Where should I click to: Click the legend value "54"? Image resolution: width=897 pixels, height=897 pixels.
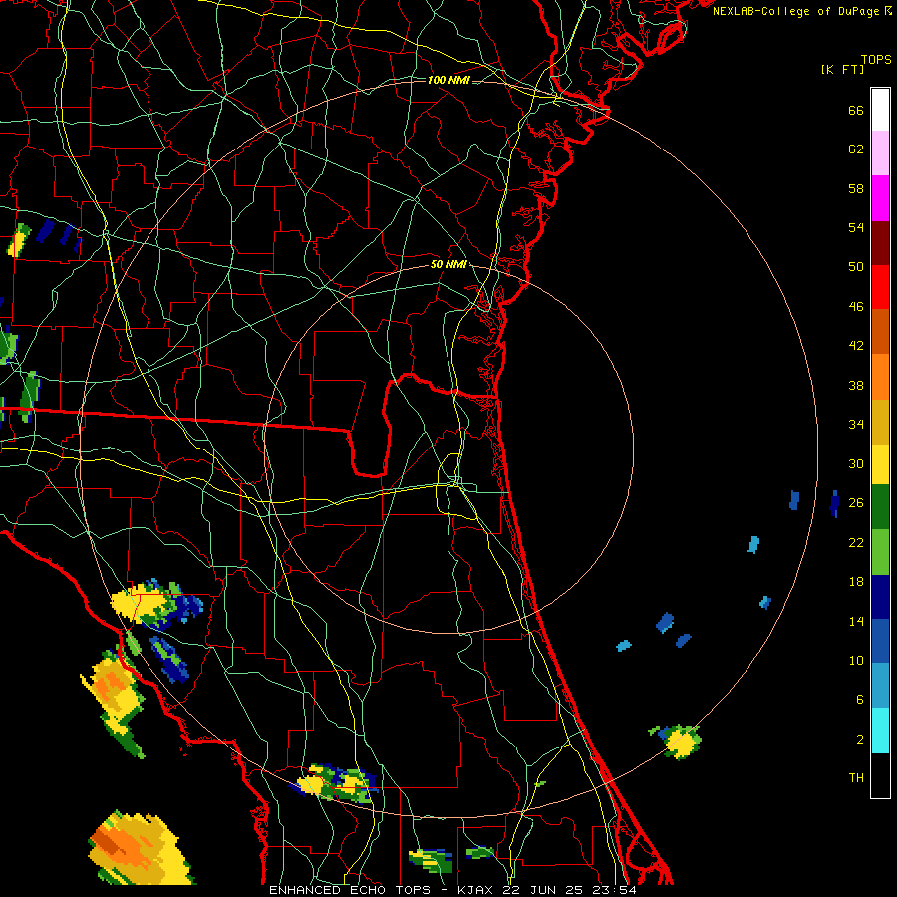pos(856,227)
